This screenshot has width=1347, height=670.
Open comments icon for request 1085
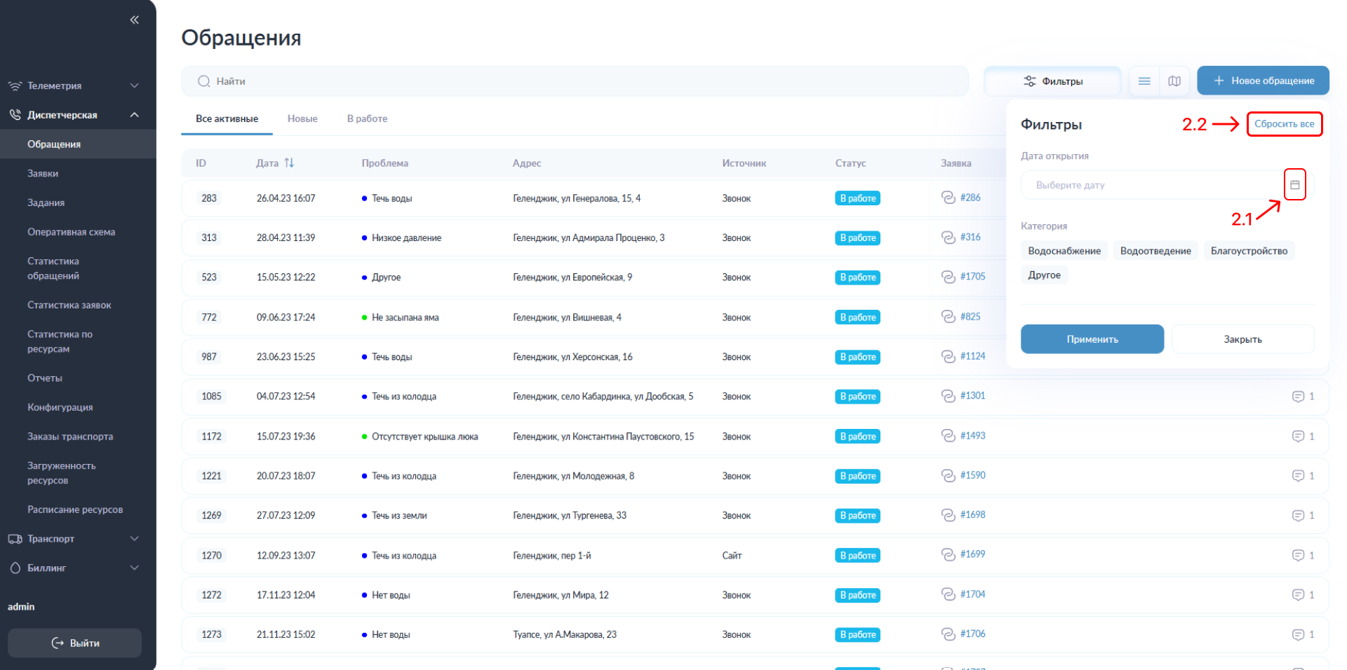(1298, 397)
